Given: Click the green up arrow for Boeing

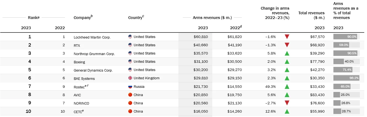Looking at the screenshot, I should tap(287, 62).
